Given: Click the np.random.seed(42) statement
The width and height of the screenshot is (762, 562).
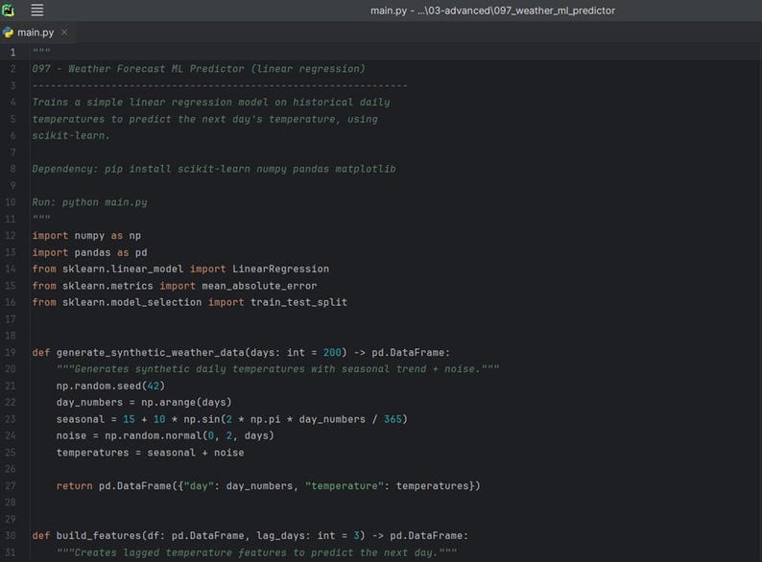Looking at the screenshot, I should point(110,386).
